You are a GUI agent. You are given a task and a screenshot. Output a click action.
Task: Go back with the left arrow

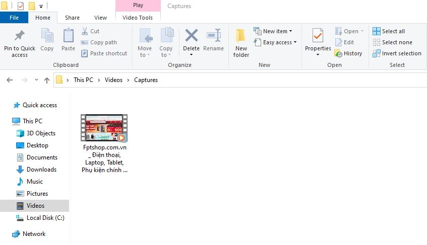point(10,80)
